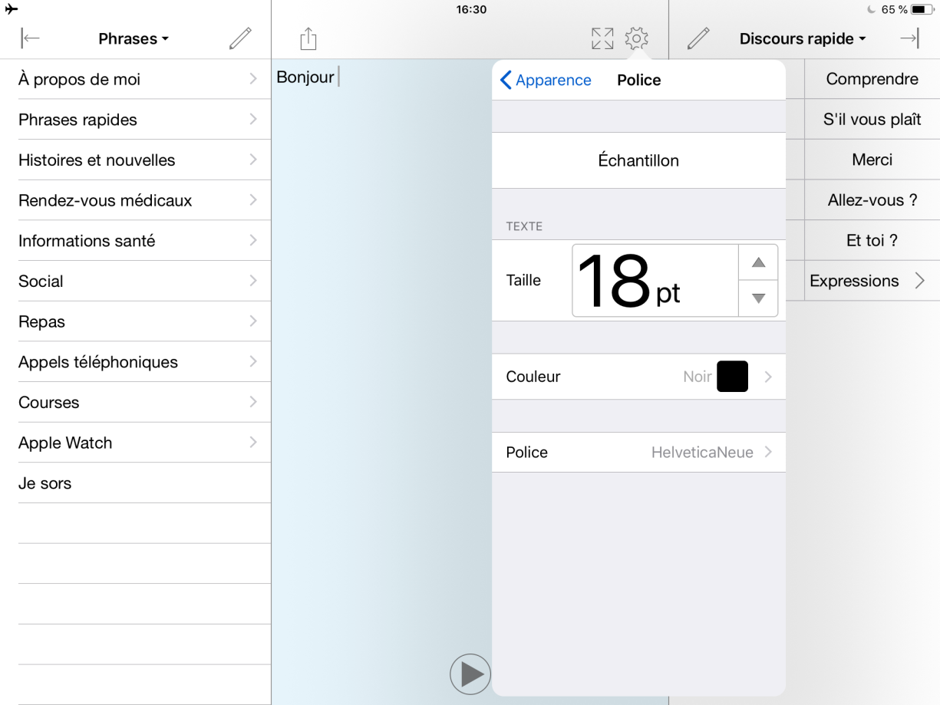Viewport: 940px width, 705px height.
Task: Expand text area with fullscreen arrows icon
Action: click(602, 38)
